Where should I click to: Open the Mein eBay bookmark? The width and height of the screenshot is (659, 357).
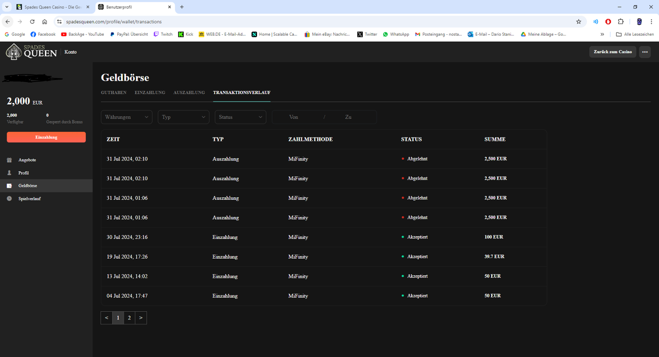tap(327, 34)
